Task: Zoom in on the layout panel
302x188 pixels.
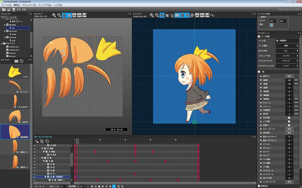Action: (x=152, y=15)
